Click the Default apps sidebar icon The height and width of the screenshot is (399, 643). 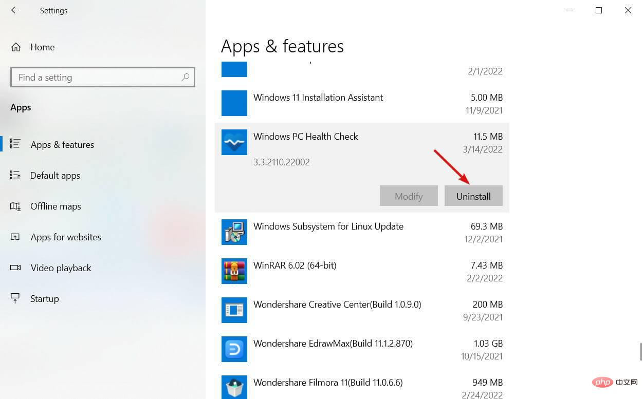(15, 175)
